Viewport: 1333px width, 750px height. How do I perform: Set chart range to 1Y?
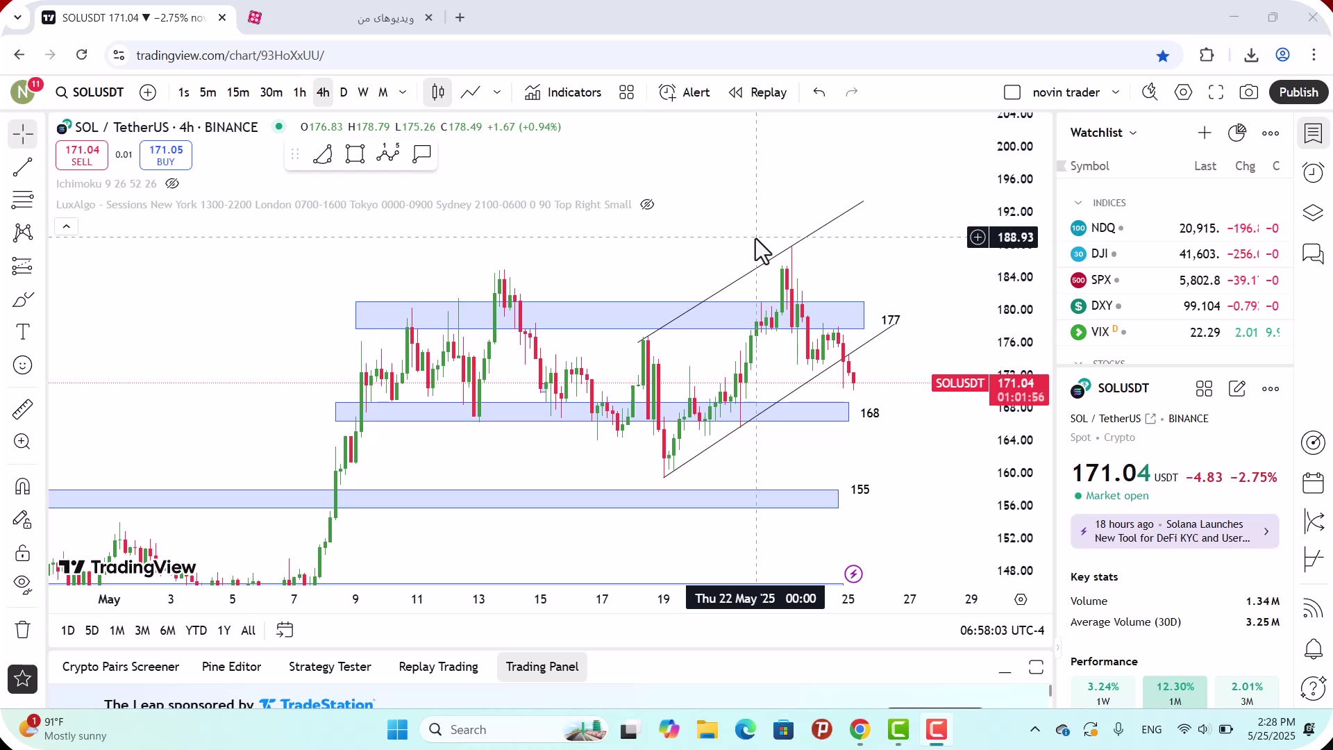224,631
